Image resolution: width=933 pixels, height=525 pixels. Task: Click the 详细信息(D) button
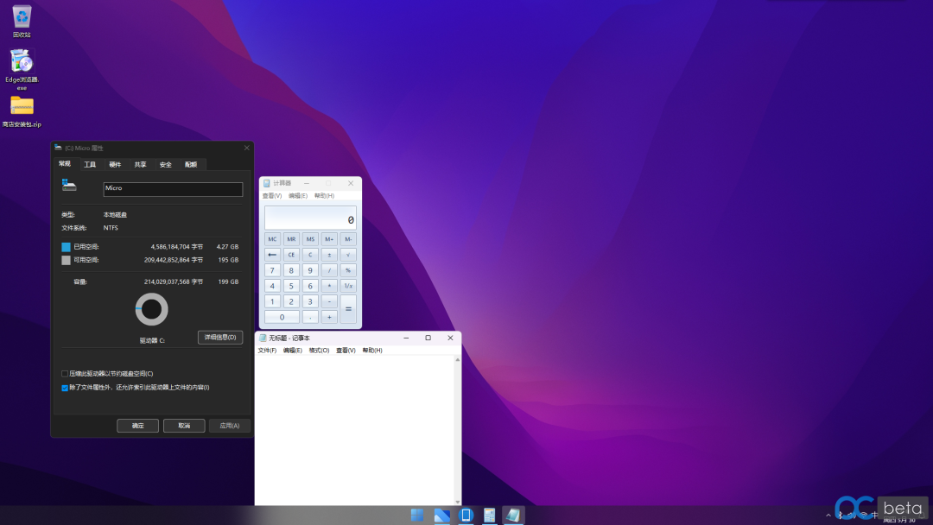tap(220, 337)
